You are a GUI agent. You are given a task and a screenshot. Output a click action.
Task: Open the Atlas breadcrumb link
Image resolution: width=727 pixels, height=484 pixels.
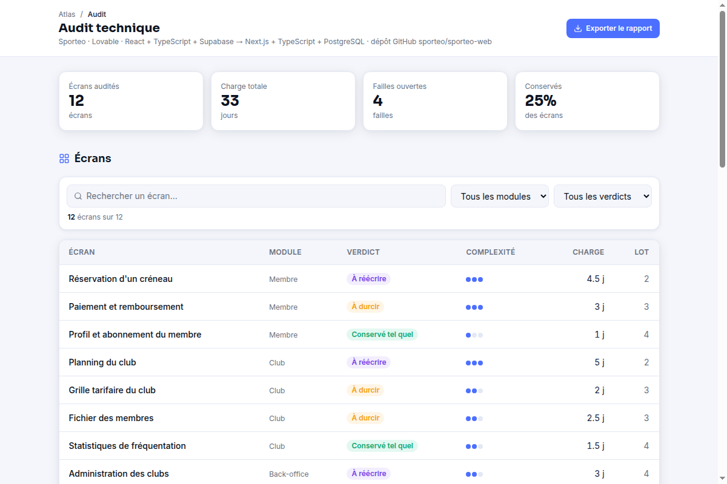pyautogui.click(x=67, y=15)
